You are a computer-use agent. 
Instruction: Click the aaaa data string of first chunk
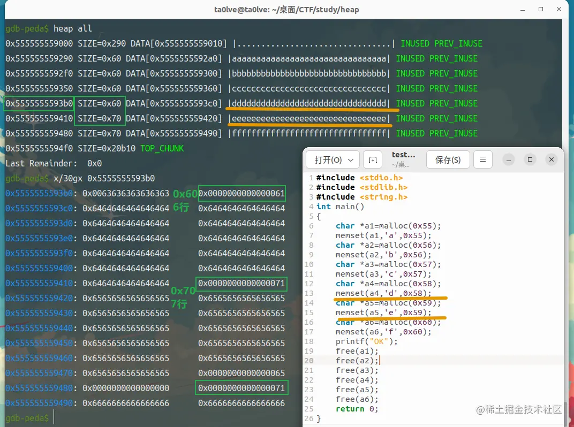pyautogui.click(x=309, y=58)
